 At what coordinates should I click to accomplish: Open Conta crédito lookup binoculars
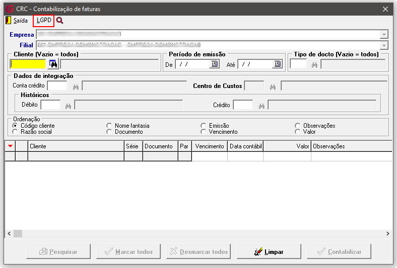76,87
